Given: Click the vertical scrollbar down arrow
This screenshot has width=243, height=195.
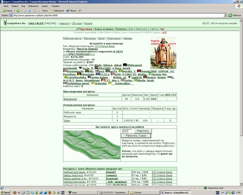Looking at the screenshot, I should [x=241, y=184].
